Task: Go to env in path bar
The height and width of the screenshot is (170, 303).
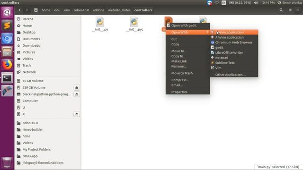Action: pyautogui.click(x=67, y=10)
